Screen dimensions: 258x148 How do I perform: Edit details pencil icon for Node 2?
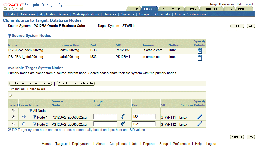coord(199,124)
